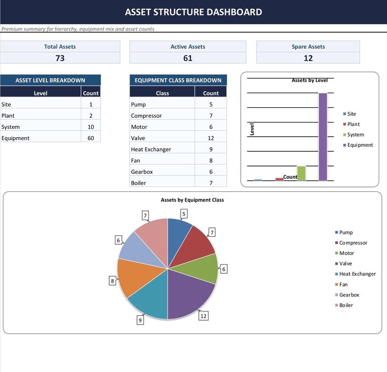387x372 pixels.
Task: Click the Plant legend entry in bar chart
Action: pyautogui.click(x=351, y=124)
